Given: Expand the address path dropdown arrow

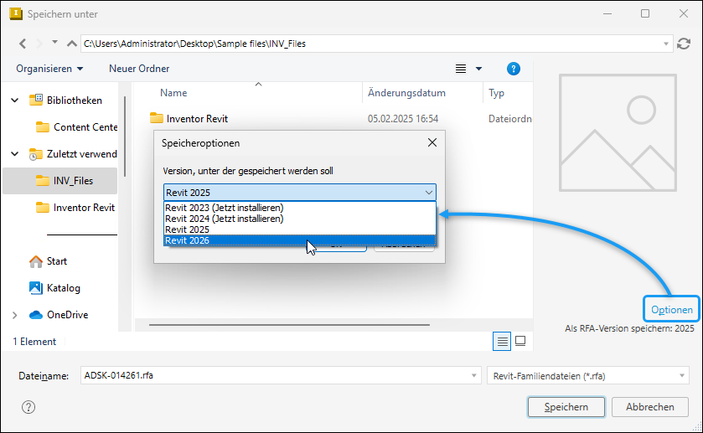Looking at the screenshot, I should pos(666,44).
